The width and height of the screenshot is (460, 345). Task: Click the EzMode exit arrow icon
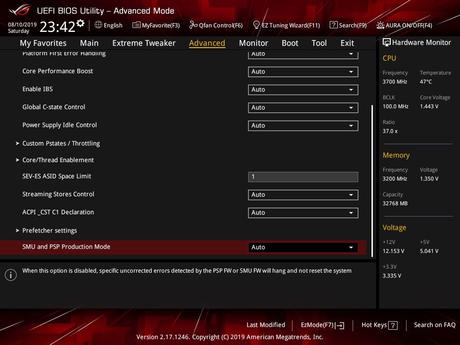click(340, 325)
